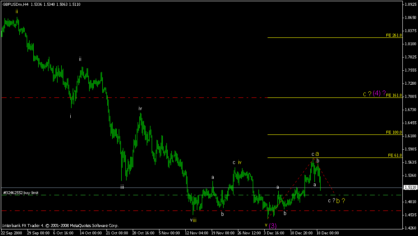Click the current price tag 1.5110
418x236 pixels.
410,188
